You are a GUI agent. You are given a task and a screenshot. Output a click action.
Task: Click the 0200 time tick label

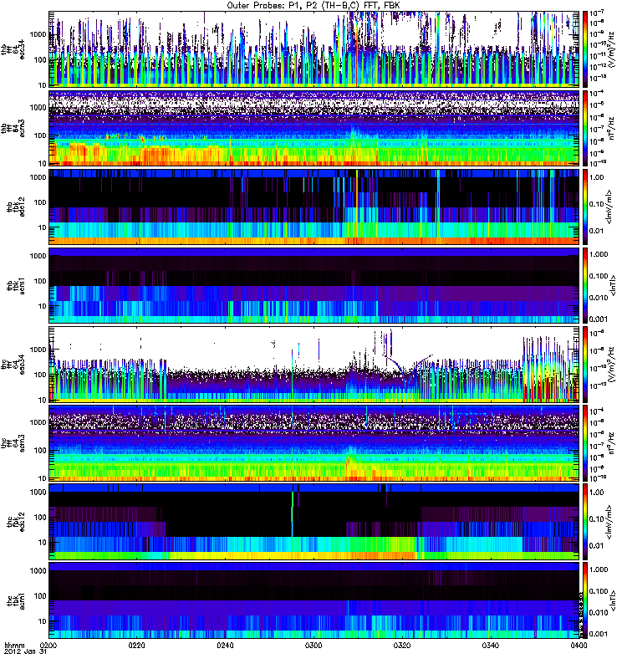point(48,645)
